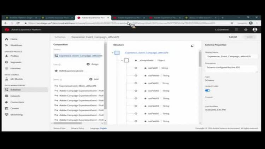Viewport: 265px width, 149px height.
Task: Open the C3Synthetic organization switcher
Action: point(222,30)
